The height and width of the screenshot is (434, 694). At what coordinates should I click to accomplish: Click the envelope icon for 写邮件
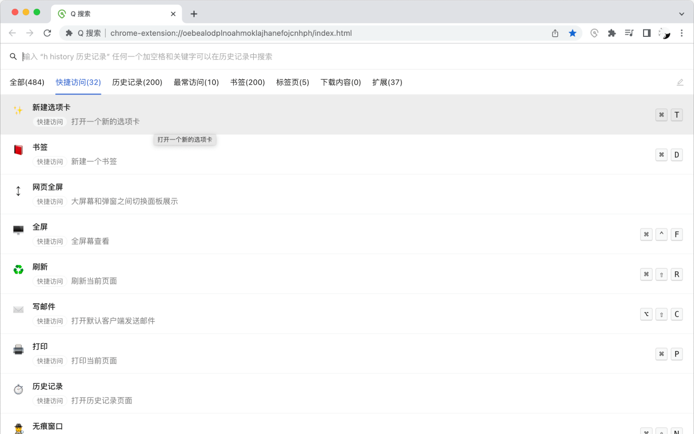pos(18,310)
